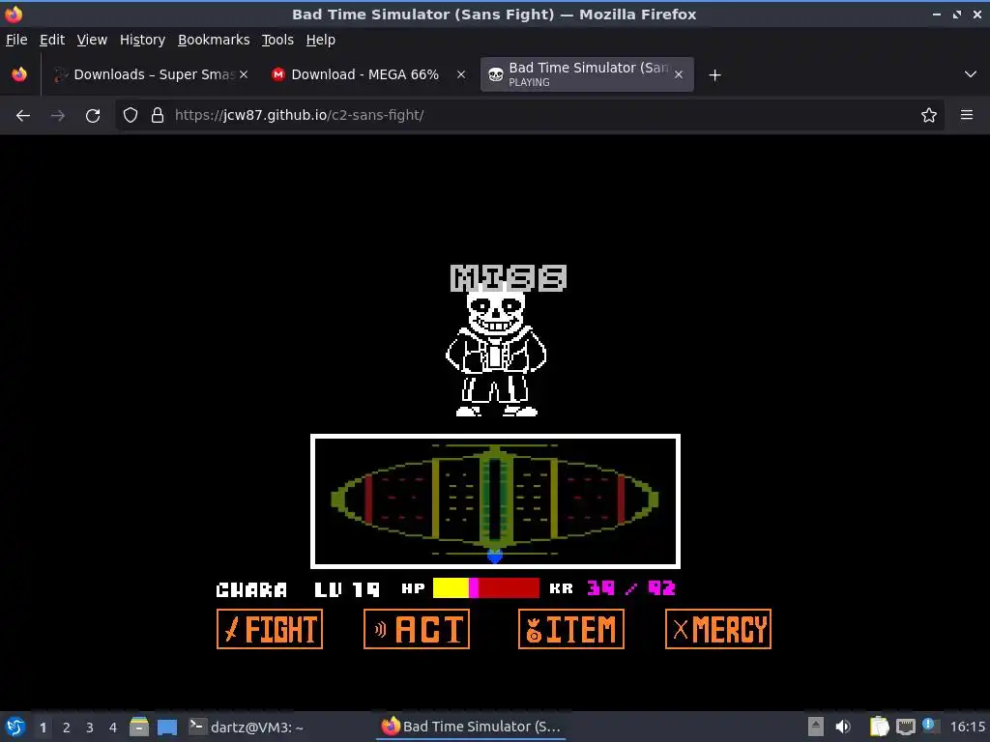Click the KR 39 / 92 value
990x742 pixels.
[631, 588]
